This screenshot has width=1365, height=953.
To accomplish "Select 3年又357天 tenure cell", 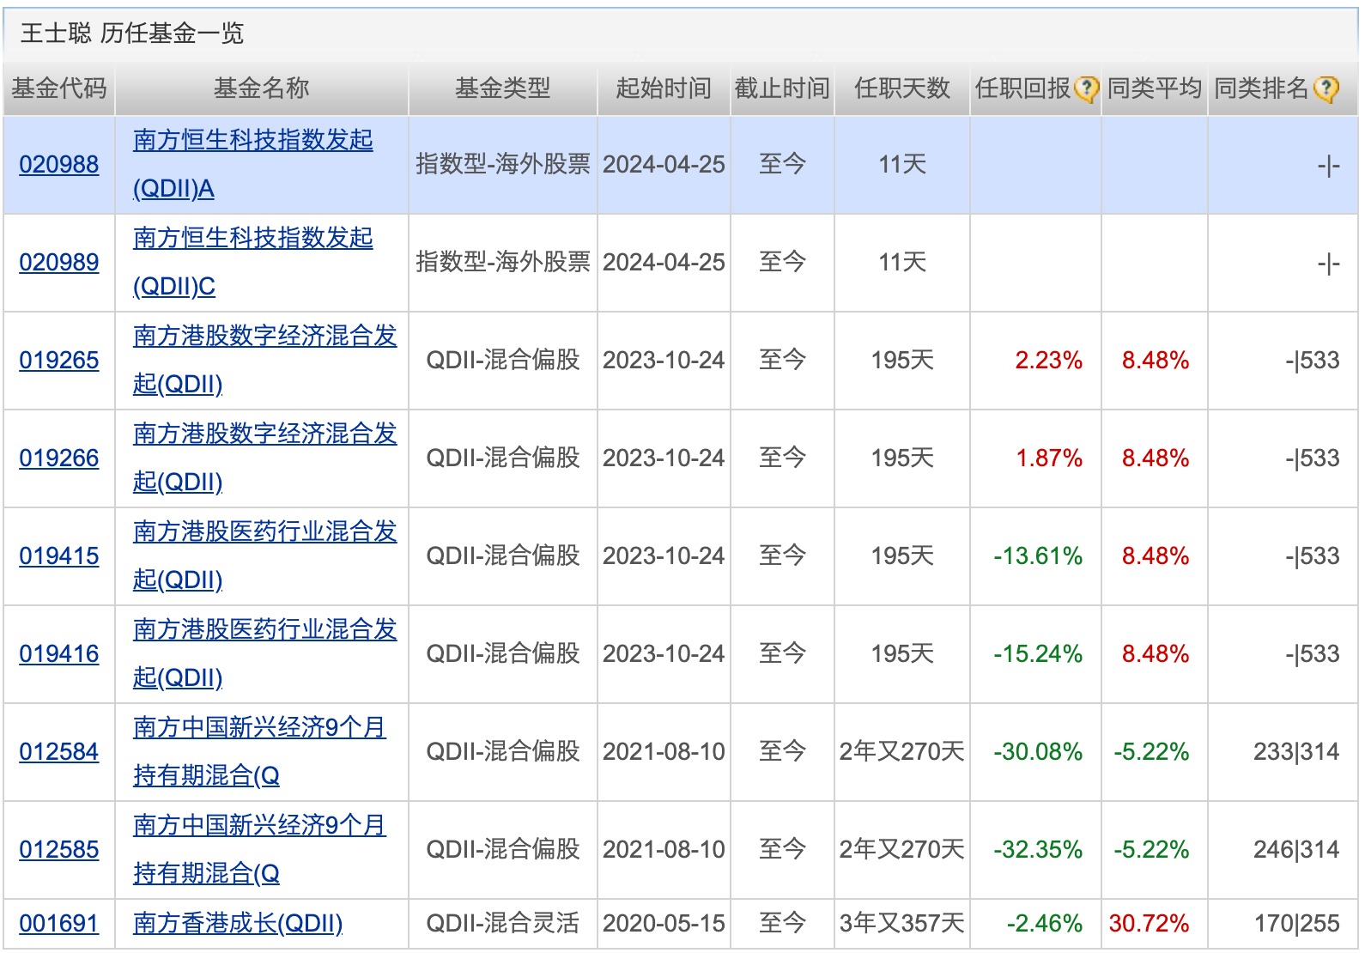I will 902,924.
